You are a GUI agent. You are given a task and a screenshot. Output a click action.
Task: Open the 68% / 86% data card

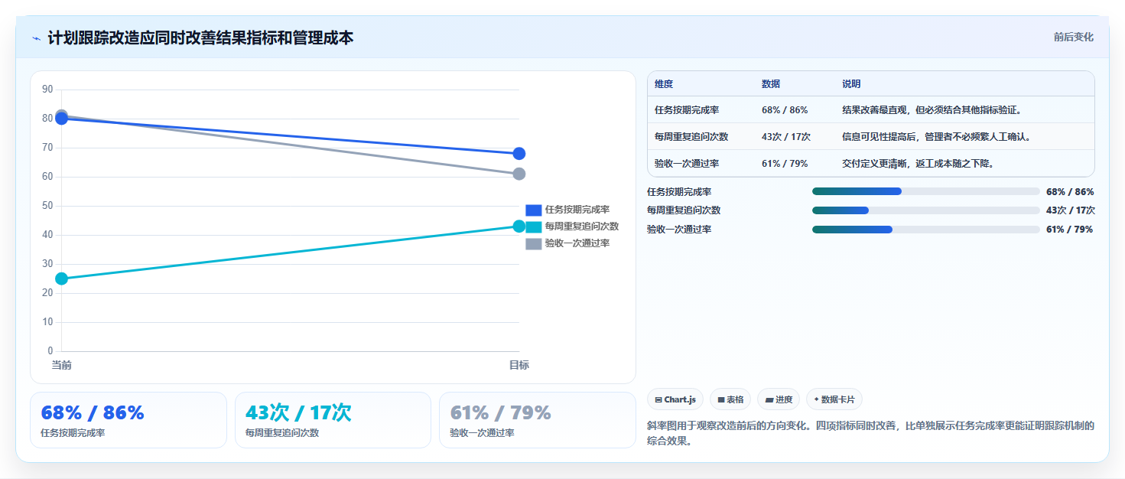[x=128, y=420]
